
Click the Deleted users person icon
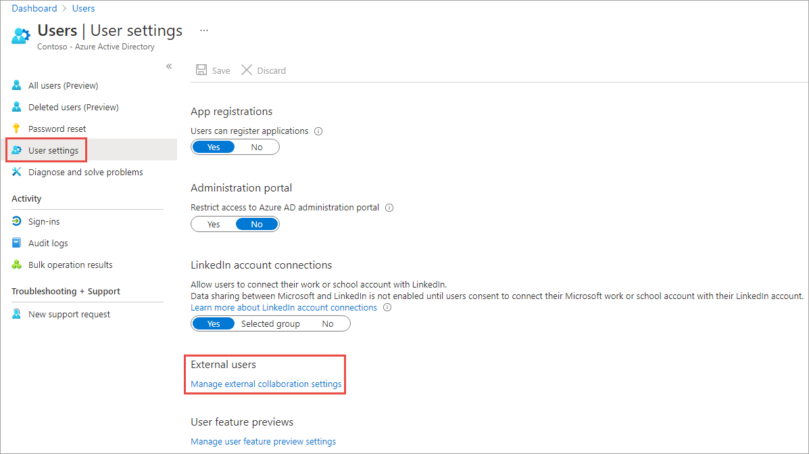[x=16, y=107]
